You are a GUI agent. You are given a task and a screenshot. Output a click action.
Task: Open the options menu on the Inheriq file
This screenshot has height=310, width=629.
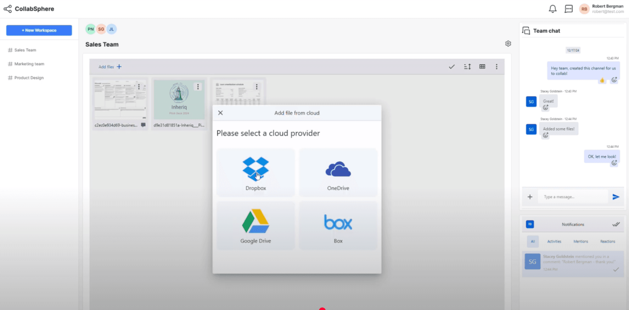(x=198, y=86)
